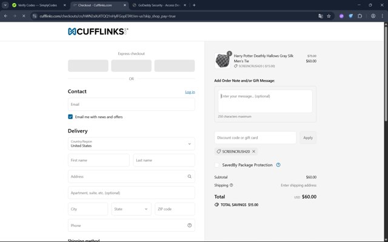Switch to the Verify Codes SimplyCodes tab
This screenshot has height=242, width=388.
(x=37, y=5)
